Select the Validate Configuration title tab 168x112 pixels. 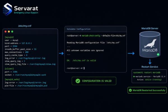coord(78,29)
